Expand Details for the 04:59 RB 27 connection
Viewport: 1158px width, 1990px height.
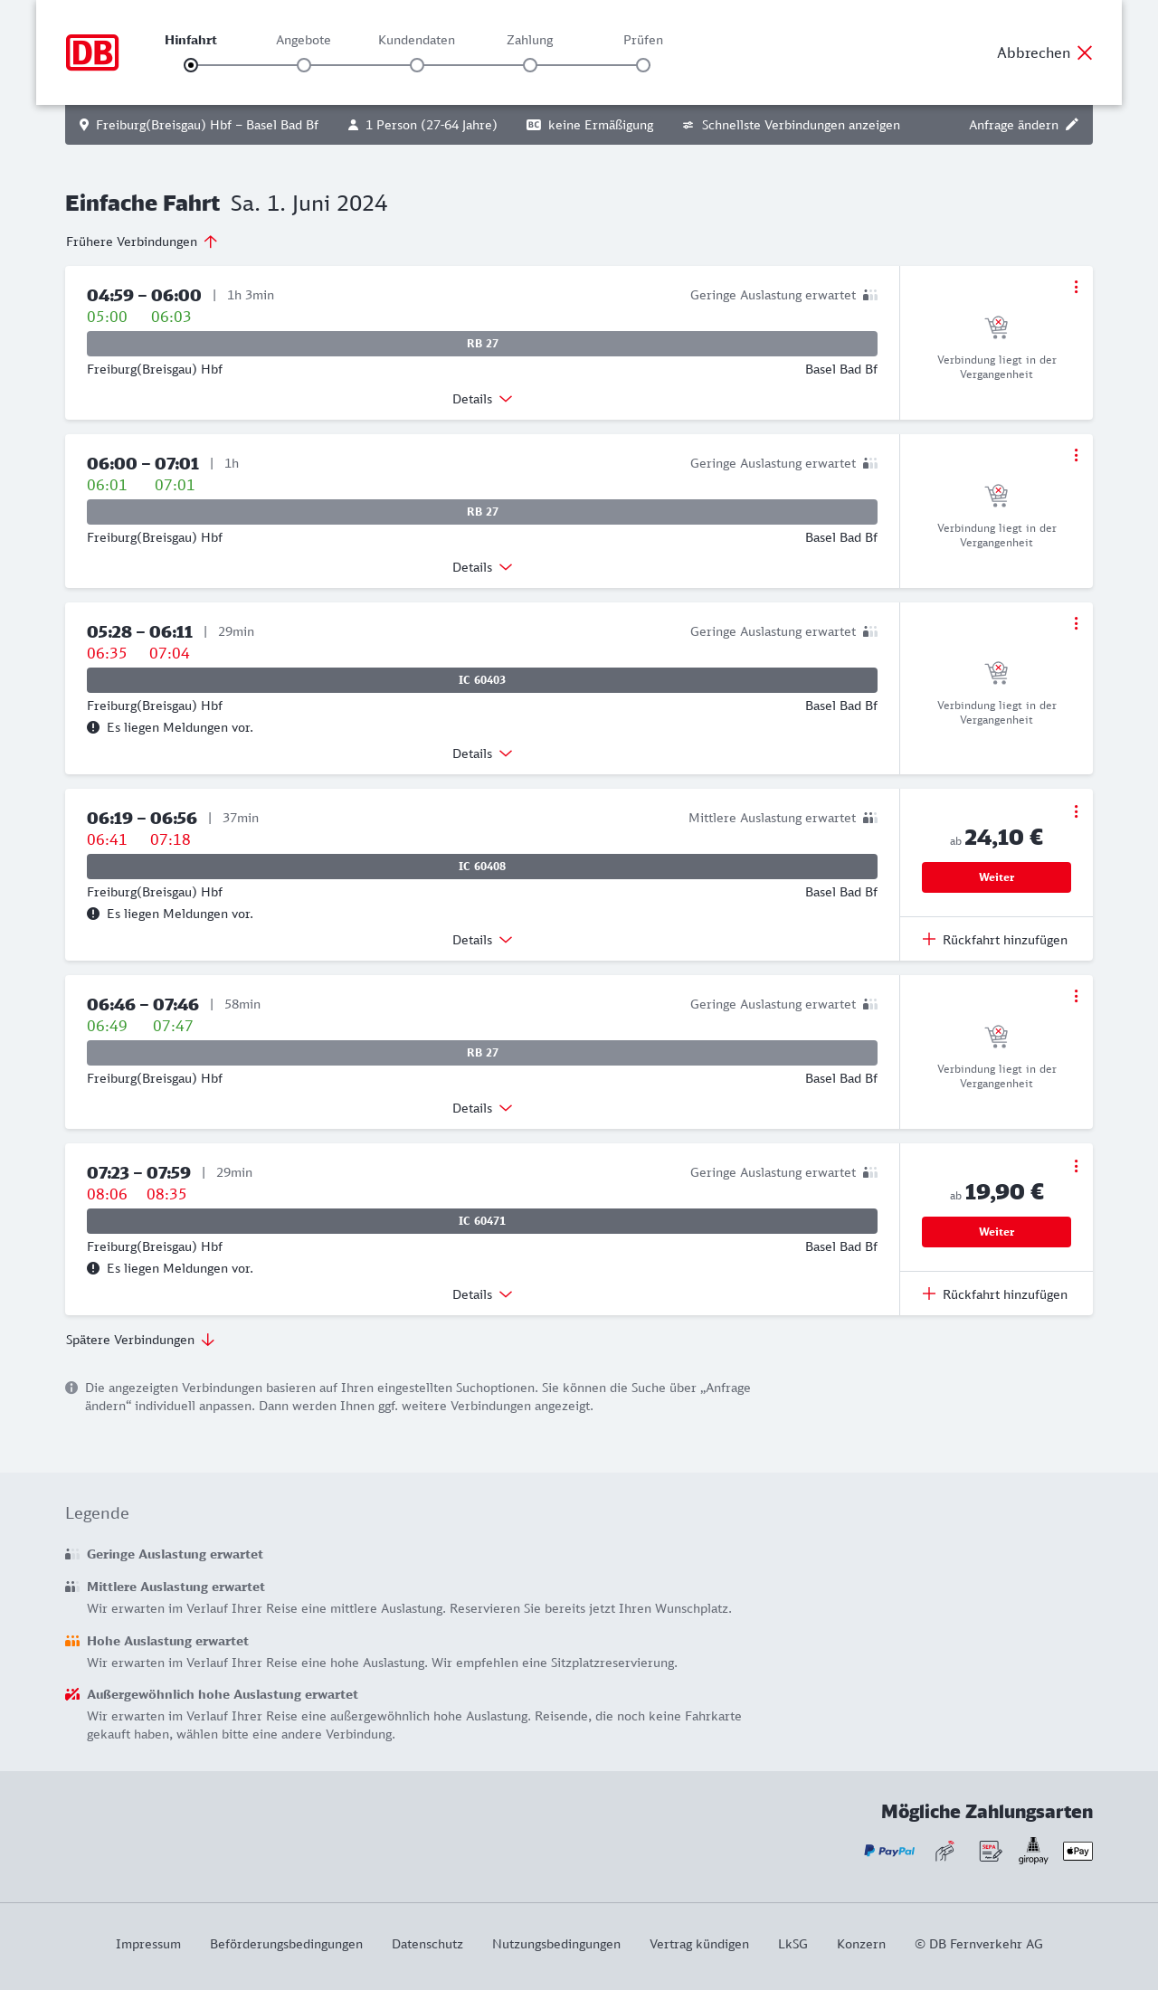click(x=482, y=399)
